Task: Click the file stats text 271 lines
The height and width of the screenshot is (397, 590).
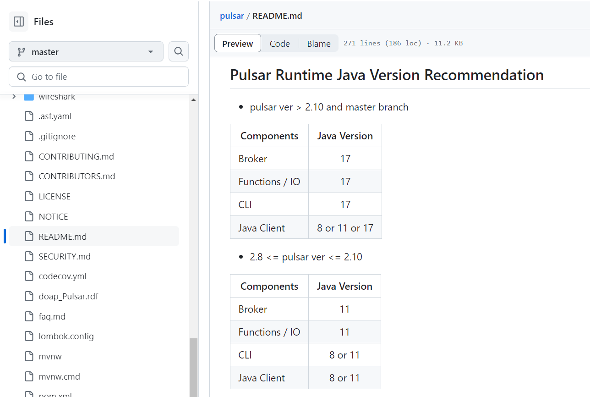Action: pyautogui.click(x=403, y=43)
